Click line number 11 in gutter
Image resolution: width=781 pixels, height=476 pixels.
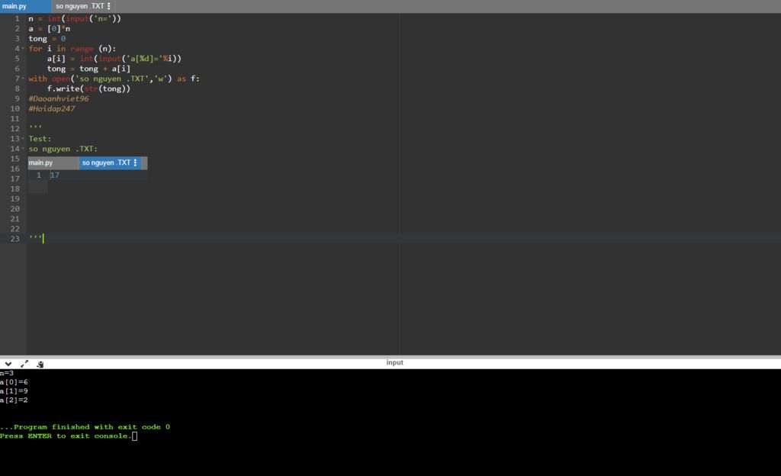click(x=15, y=118)
